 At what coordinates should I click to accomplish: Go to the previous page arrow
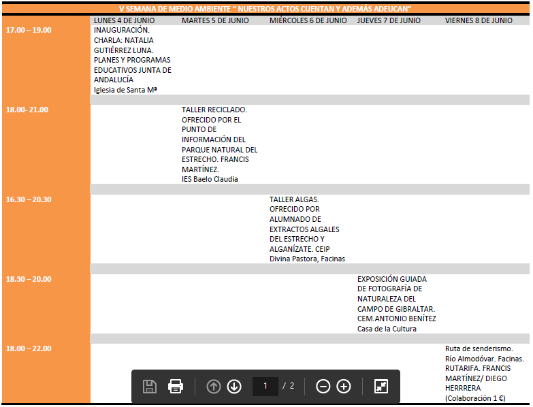coord(214,387)
